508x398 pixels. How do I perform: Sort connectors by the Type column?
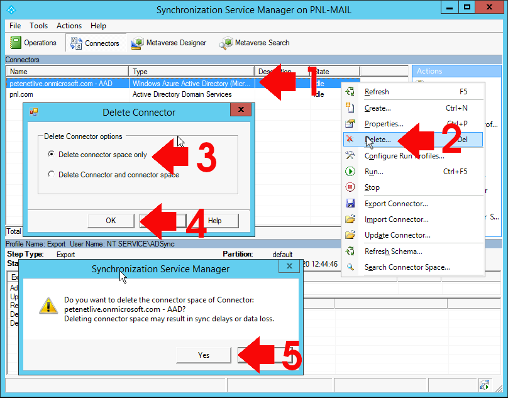pos(192,71)
